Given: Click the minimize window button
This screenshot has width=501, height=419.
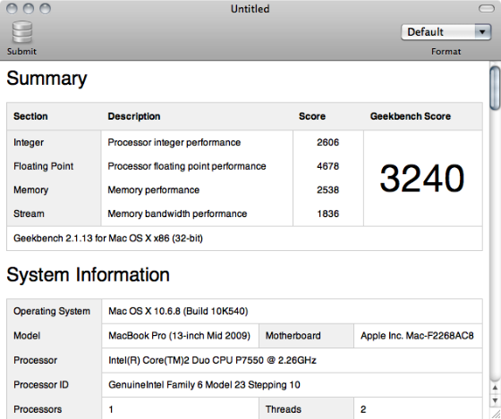Looking at the screenshot, I should pyautogui.click(x=29, y=9).
